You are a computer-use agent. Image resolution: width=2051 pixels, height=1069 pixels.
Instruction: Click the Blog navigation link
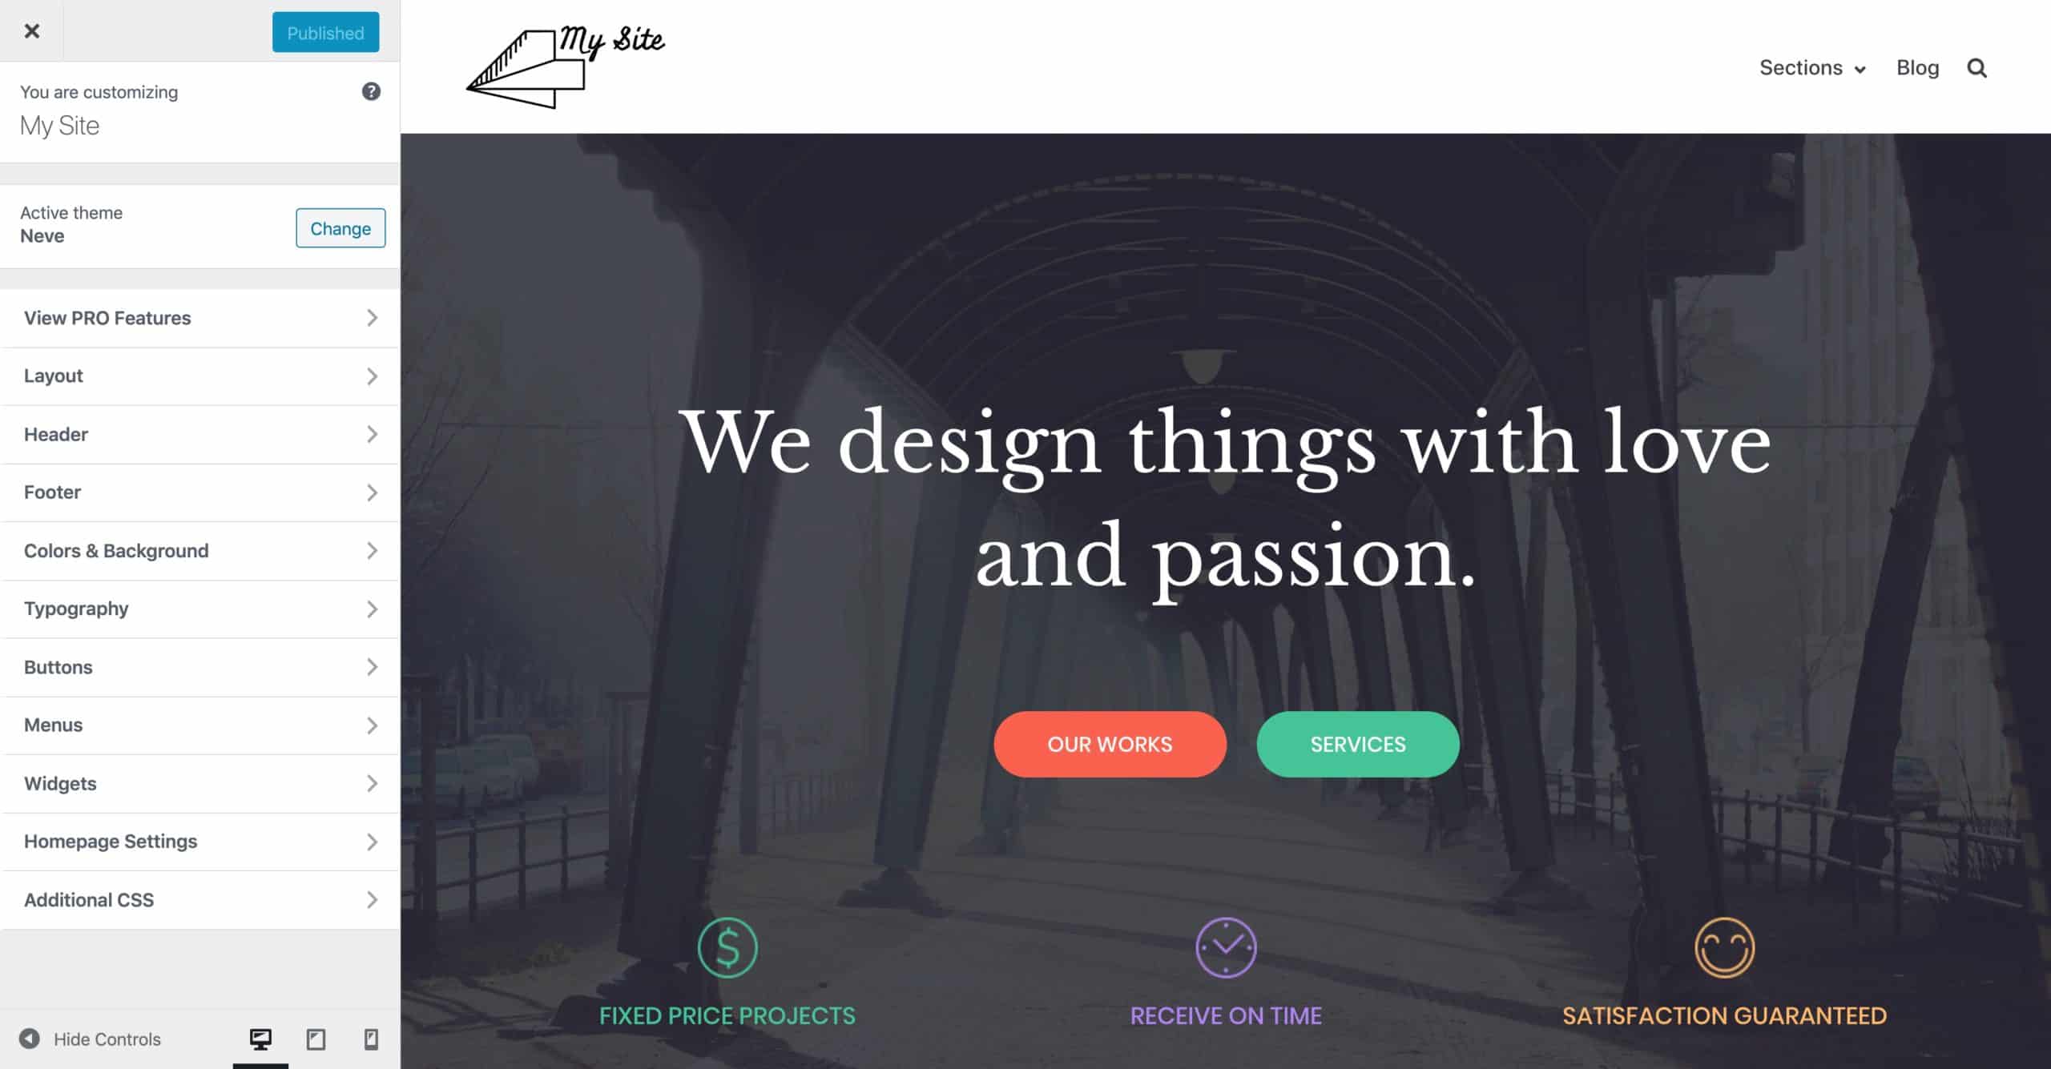(1916, 66)
